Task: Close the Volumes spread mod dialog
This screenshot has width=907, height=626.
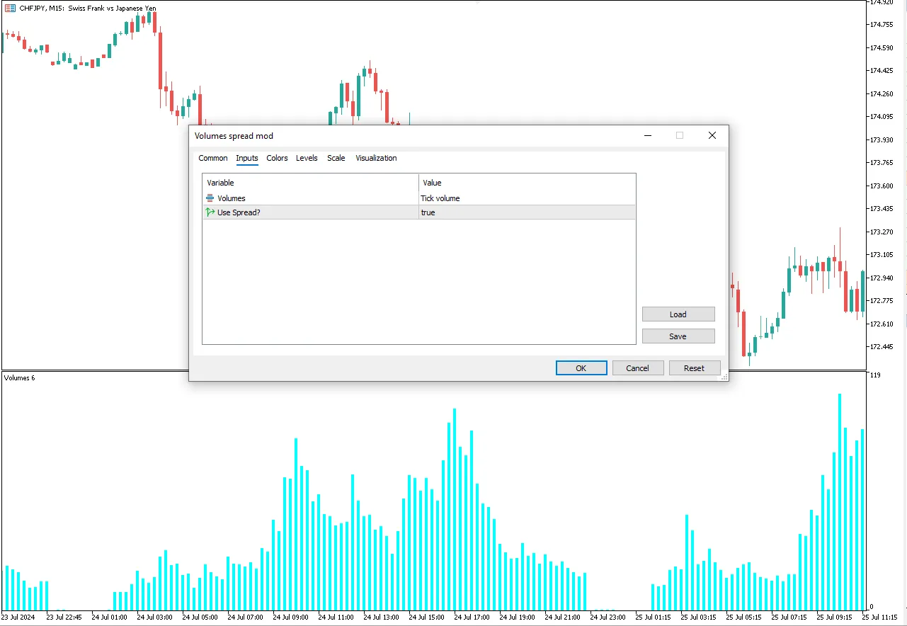Action: 712,136
